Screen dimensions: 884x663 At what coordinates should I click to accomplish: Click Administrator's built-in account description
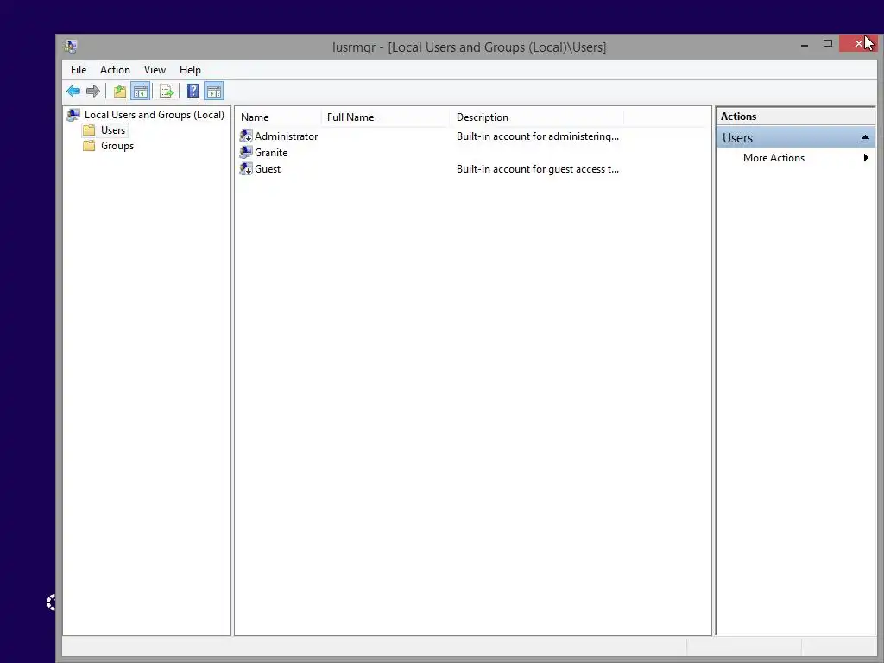[x=537, y=136]
